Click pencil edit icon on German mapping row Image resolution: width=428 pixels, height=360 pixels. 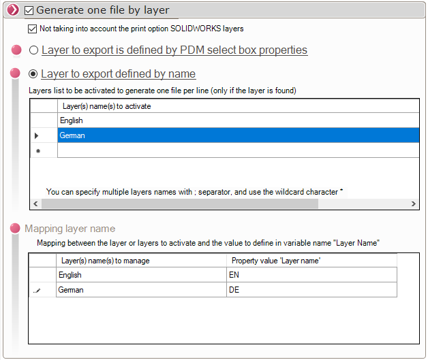click(38, 291)
